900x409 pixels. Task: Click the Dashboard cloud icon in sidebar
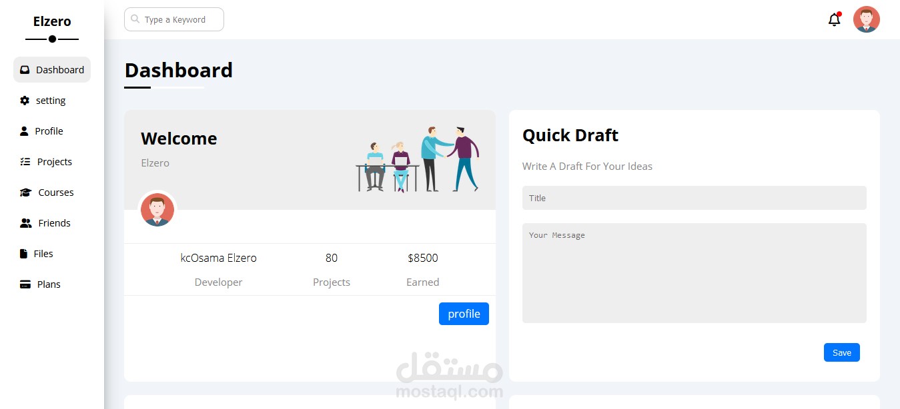coord(25,69)
